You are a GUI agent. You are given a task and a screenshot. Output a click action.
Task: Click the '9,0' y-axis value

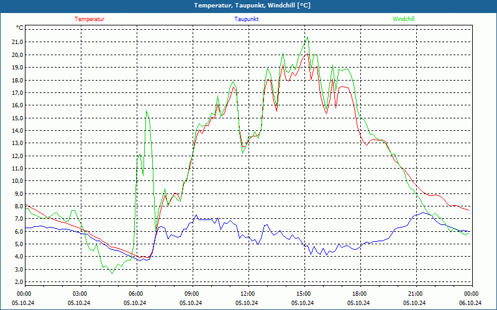[x=19, y=193]
